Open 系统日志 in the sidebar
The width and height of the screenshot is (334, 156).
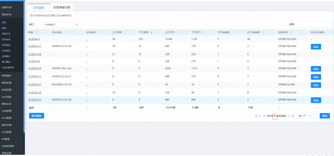pyautogui.click(x=6, y=34)
